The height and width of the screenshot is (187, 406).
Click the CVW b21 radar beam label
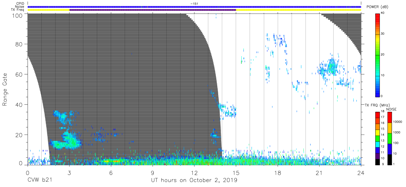click(x=40, y=180)
